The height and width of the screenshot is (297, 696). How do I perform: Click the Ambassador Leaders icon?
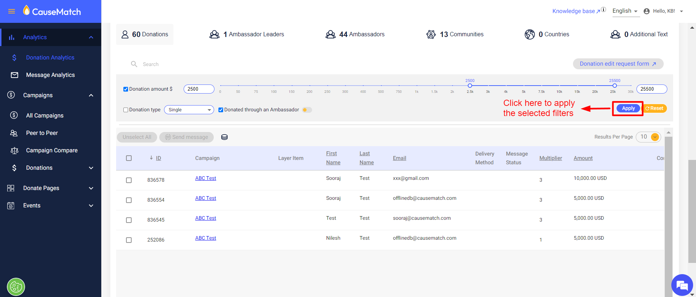214,34
